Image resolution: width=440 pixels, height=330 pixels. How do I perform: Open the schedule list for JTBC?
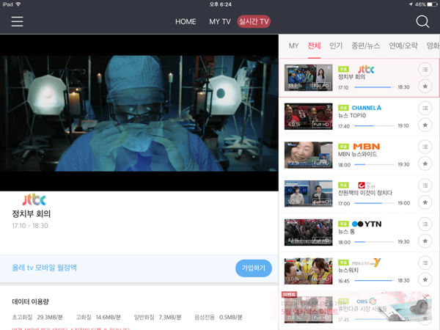pos(425,70)
